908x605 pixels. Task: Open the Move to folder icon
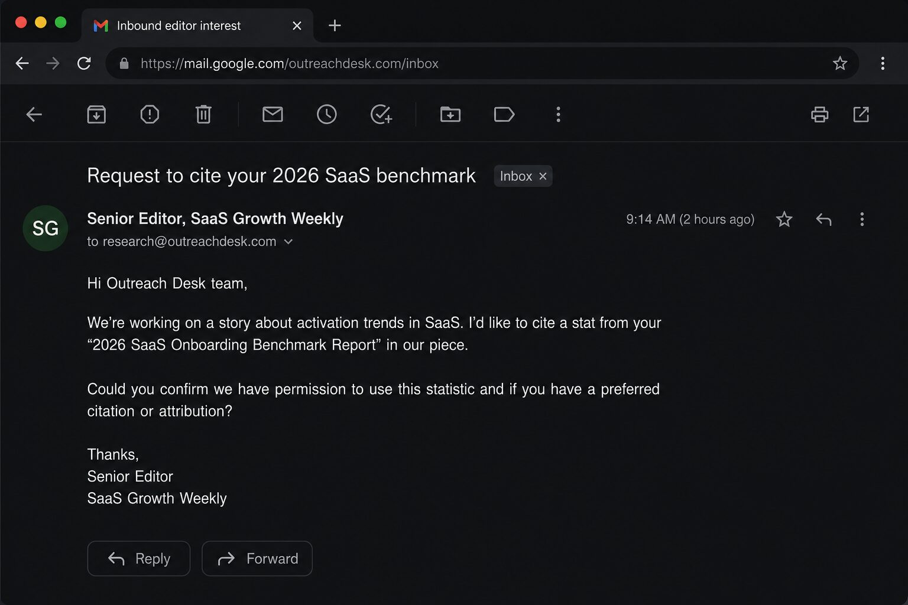click(450, 115)
